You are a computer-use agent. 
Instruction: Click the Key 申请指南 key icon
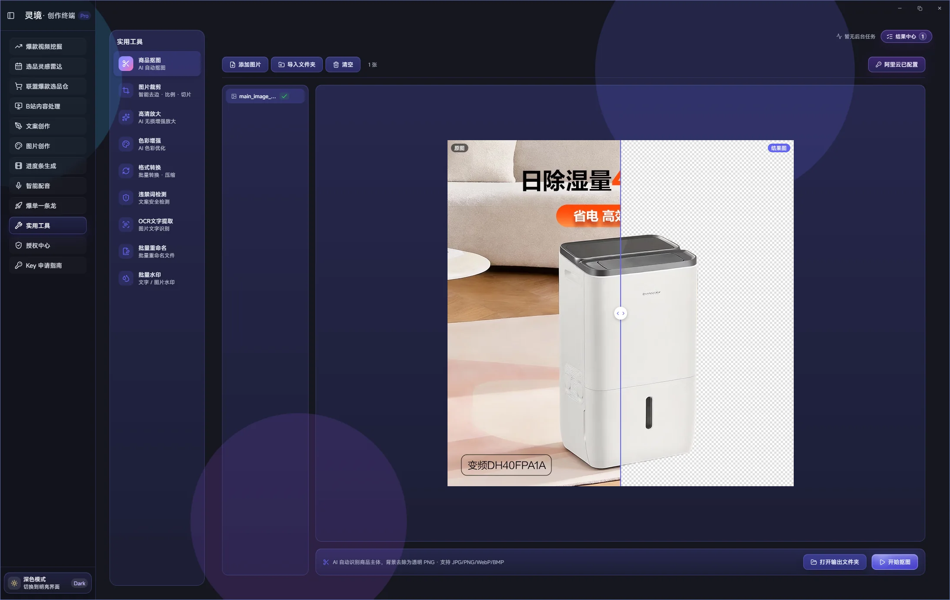pos(19,265)
